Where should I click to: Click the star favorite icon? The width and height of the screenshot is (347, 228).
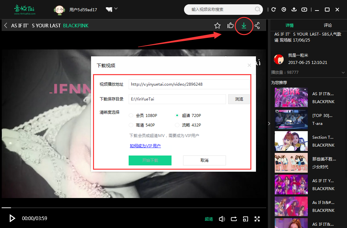pos(217,25)
